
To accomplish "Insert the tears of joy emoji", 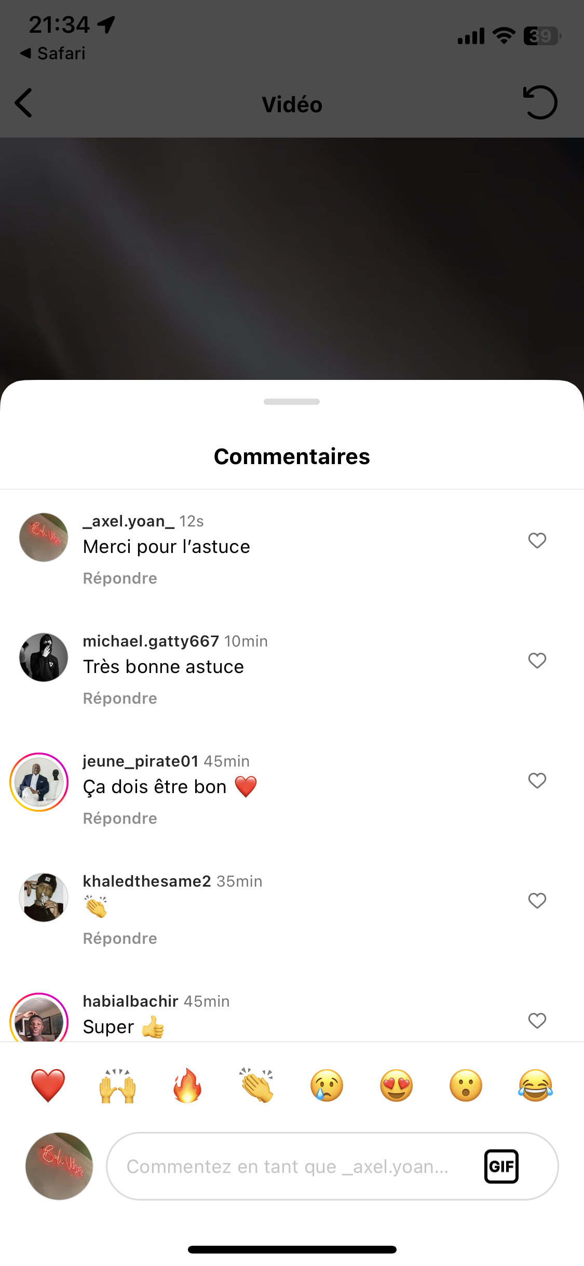I will tap(535, 1086).
